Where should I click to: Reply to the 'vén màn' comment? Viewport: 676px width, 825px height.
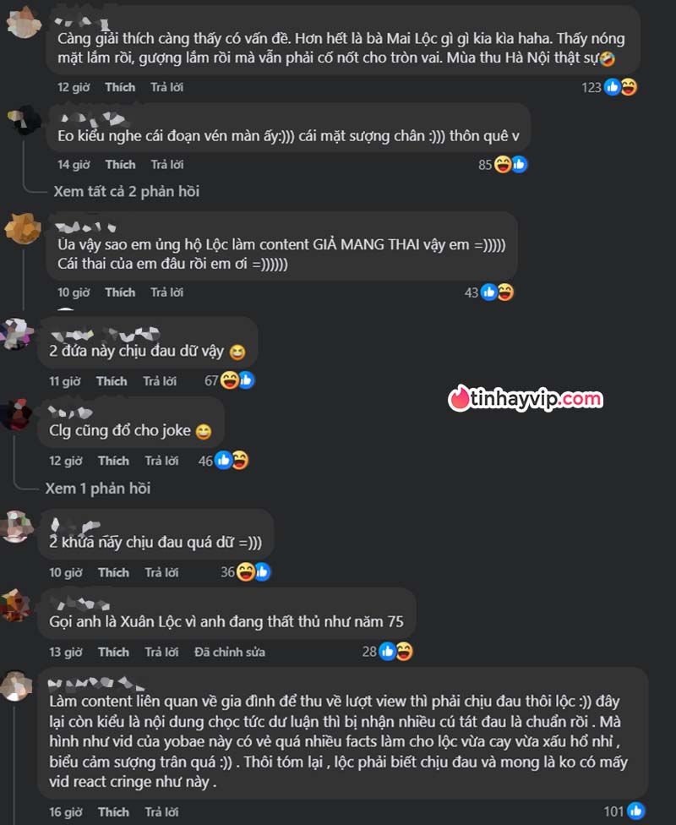pyautogui.click(x=167, y=165)
